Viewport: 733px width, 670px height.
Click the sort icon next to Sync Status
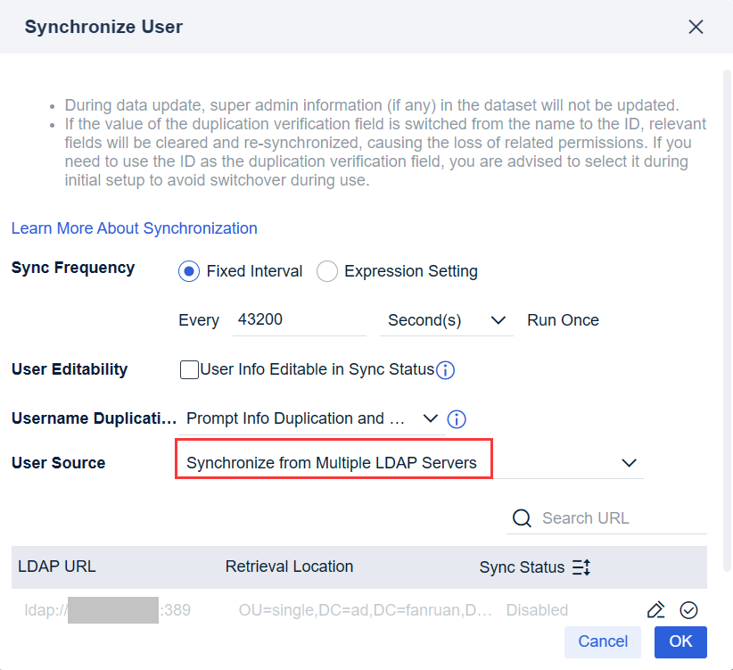click(x=581, y=567)
